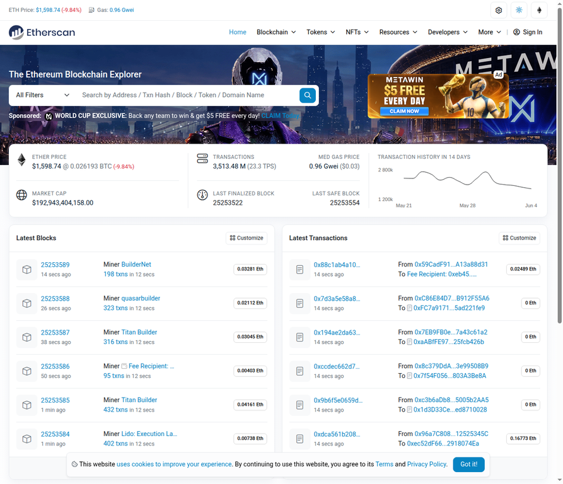Click the Ethereum network diamond icon
Screen dimensions: 563x484
pos(539,10)
